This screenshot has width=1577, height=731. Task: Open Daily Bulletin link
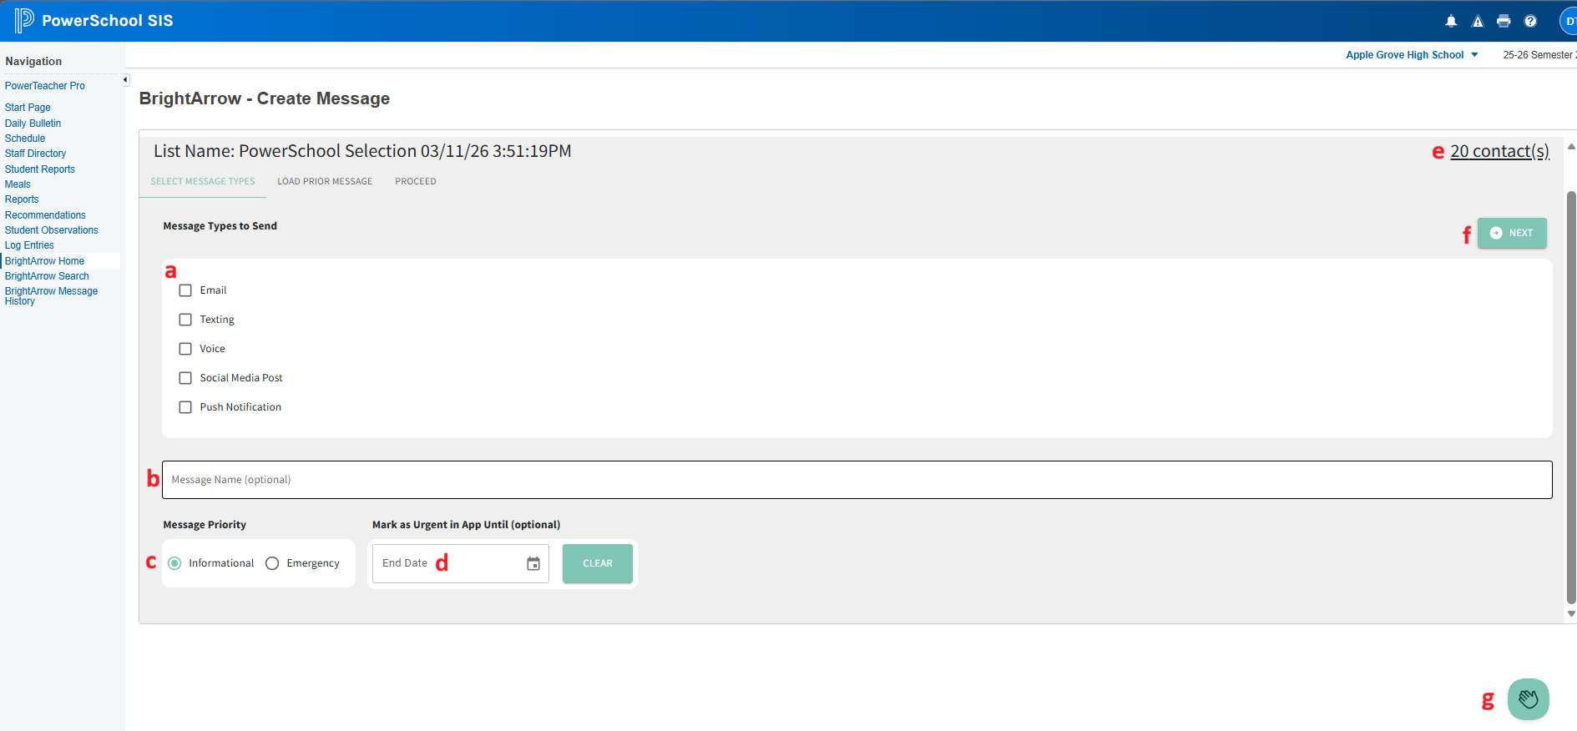point(33,124)
